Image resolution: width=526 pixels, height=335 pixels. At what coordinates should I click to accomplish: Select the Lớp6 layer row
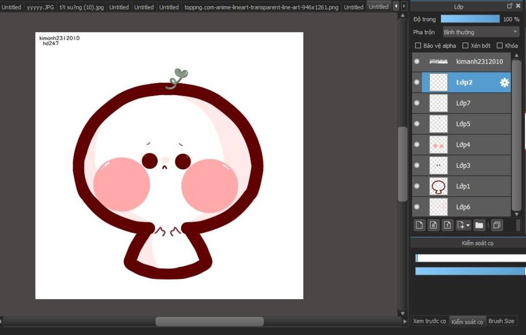[462, 207]
